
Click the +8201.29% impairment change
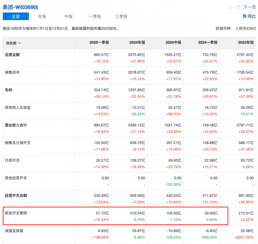244,238
